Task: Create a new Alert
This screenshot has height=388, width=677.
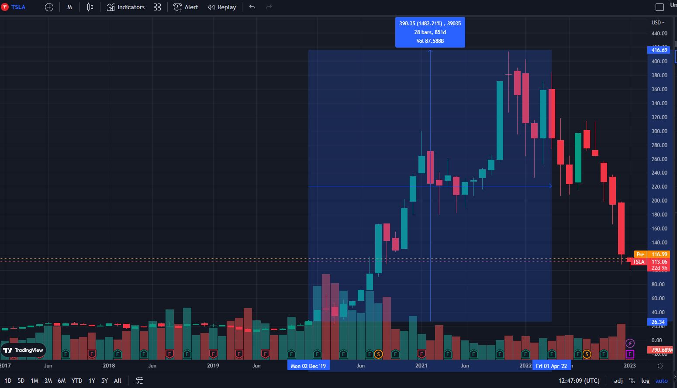Action: click(186, 7)
